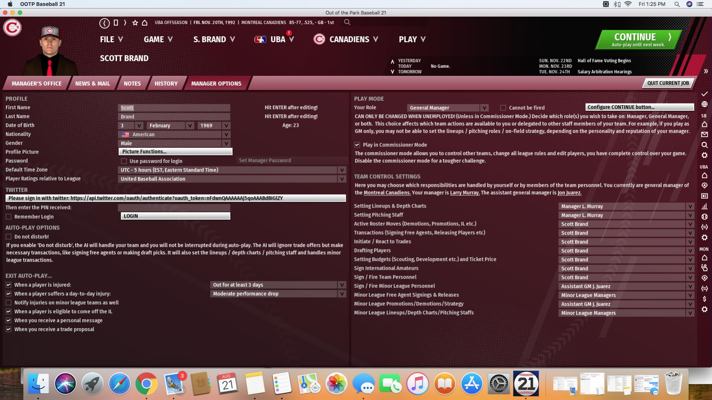Viewport: 712px width, 400px height.
Task: Click the dollar sign finances icon
Action: tap(704, 299)
